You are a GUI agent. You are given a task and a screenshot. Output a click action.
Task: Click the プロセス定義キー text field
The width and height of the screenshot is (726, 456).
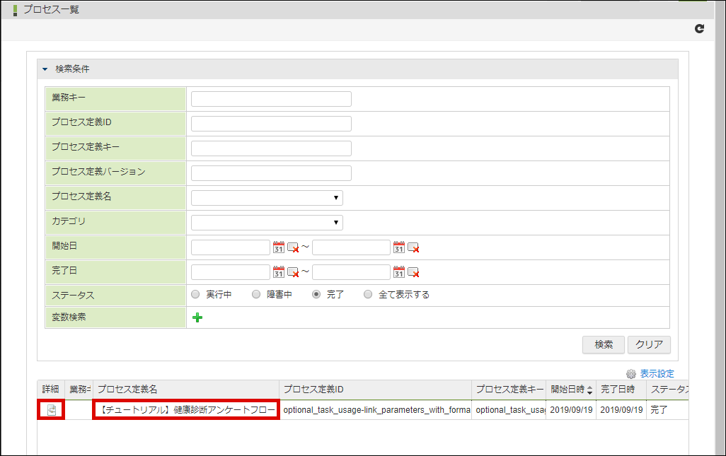(x=271, y=148)
